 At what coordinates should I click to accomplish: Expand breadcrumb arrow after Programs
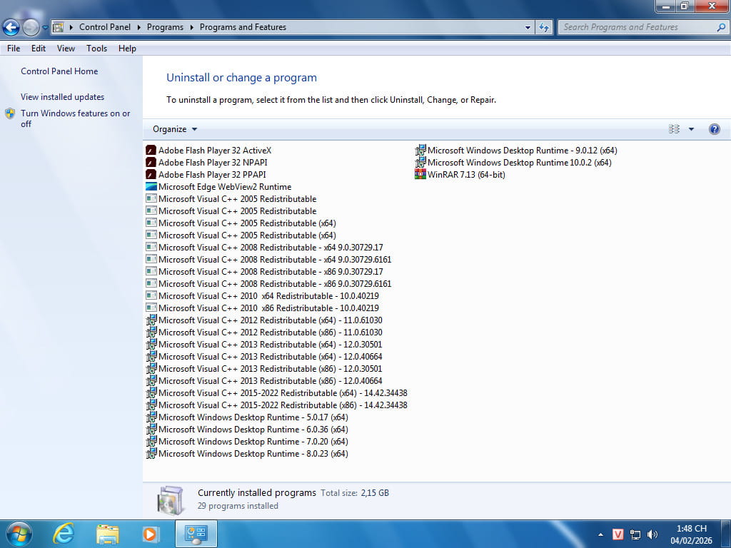[191, 27]
